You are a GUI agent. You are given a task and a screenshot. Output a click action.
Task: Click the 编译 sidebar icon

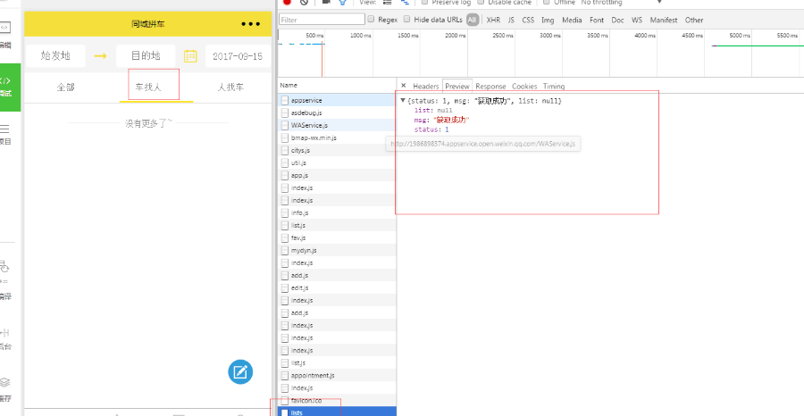point(5,280)
